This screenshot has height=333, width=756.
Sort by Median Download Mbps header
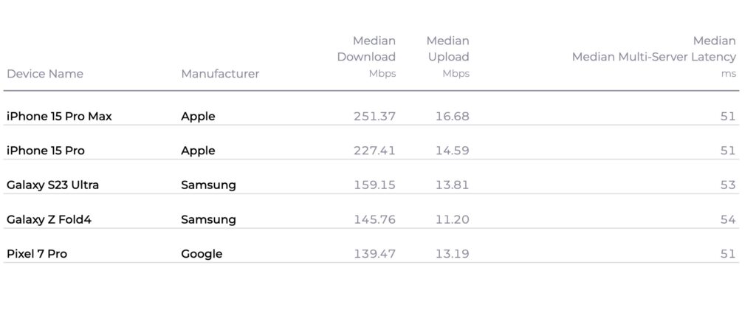(366, 57)
